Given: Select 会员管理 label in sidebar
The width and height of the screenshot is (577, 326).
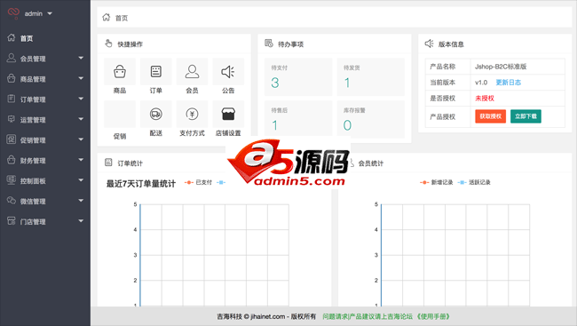Looking at the screenshot, I should (33, 59).
